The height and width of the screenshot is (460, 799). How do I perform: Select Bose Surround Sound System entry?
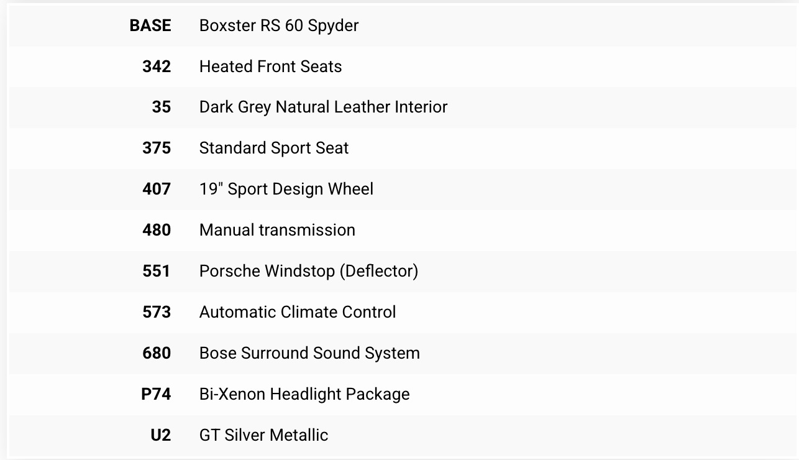click(x=309, y=353)
